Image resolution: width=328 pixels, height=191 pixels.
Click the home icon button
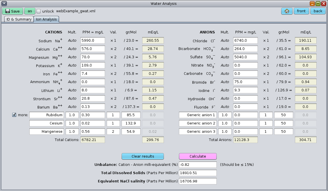click(287, 11)
